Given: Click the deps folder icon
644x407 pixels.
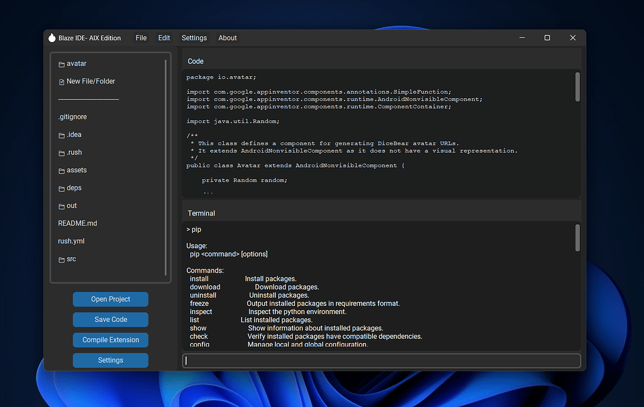Looking at the screenshot, I should pos(62,187).
